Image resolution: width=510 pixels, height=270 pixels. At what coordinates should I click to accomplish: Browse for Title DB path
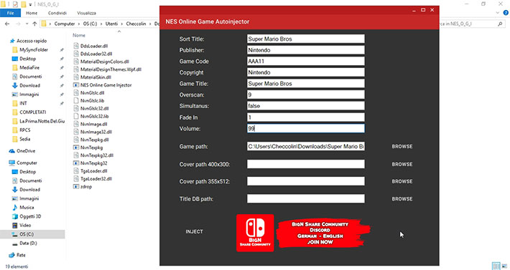pyautogui.click(x=402, y=199)
